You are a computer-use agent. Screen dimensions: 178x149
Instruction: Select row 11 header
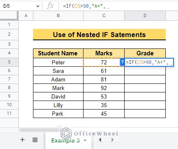[9, 113]
